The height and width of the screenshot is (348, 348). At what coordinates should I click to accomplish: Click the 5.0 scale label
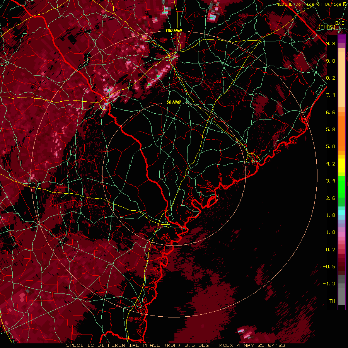pyautogui.click(x=331, y=147)
